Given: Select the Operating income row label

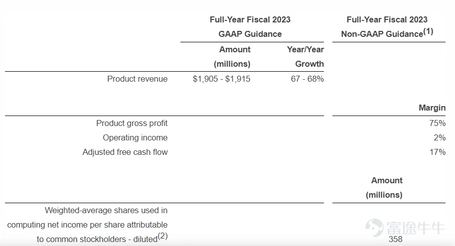Looking at the screenshot, I should point(135,137).
